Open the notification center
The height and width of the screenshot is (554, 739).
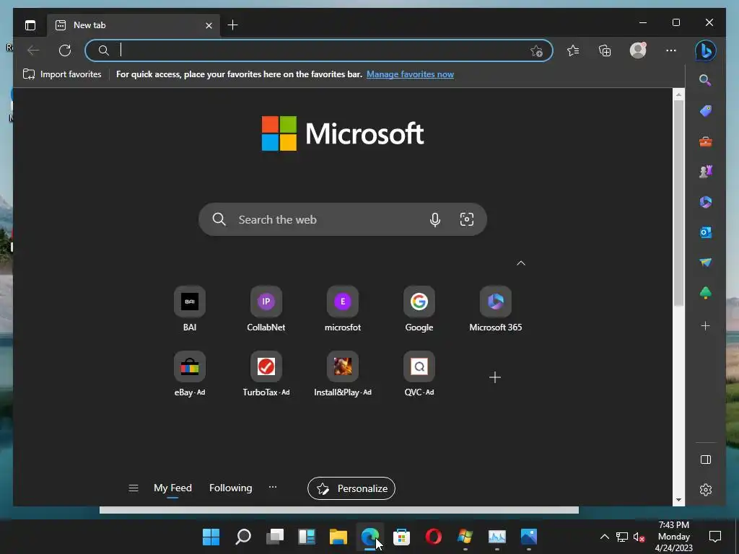pyautogui.click(x=715, y=537)
